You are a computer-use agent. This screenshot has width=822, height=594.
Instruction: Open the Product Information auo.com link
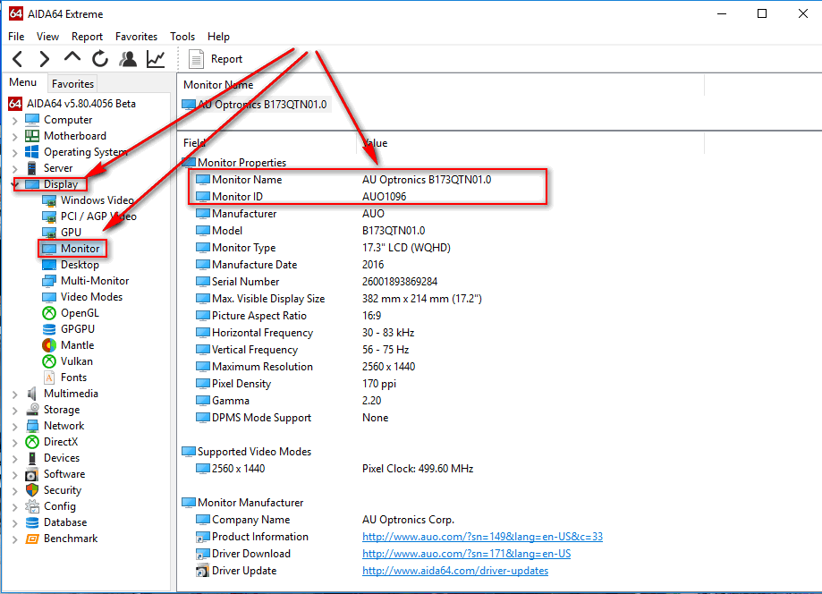pyautogui.click(x=482, y=537)
